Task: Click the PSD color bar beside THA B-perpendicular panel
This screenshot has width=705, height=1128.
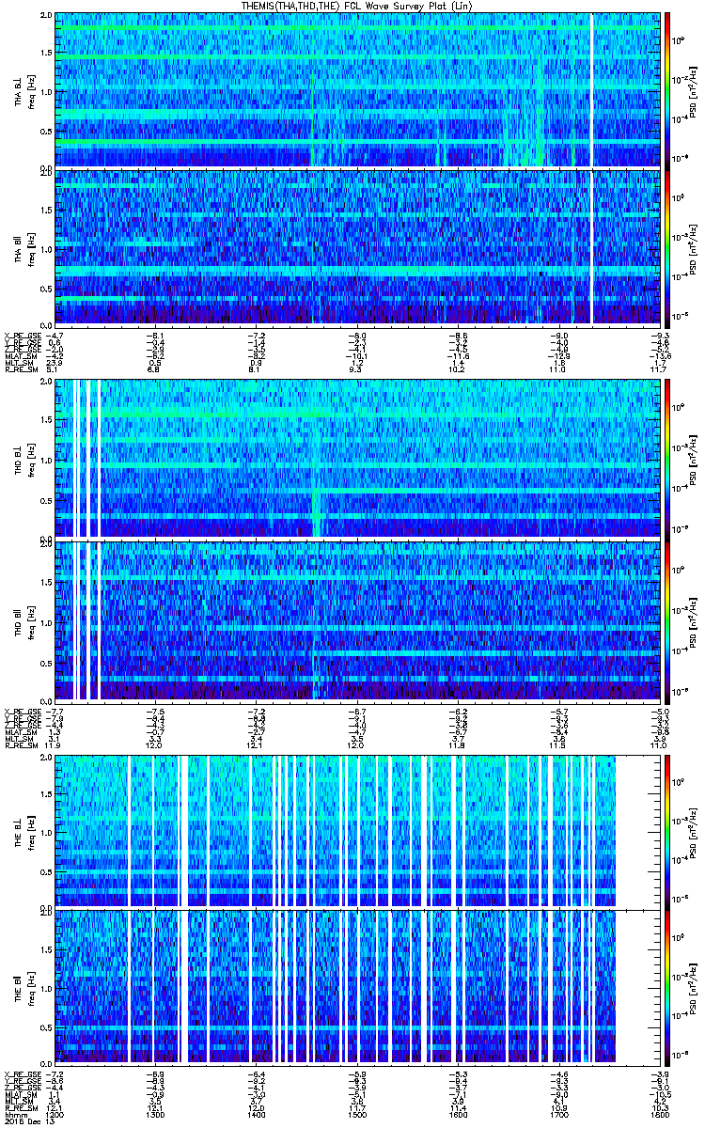Action: (667, 90)
